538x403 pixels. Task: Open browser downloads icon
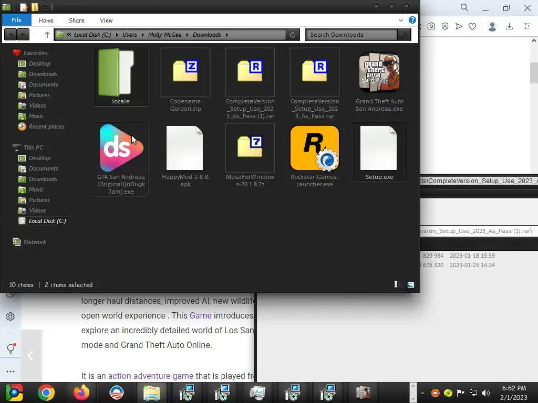[510, 26]
